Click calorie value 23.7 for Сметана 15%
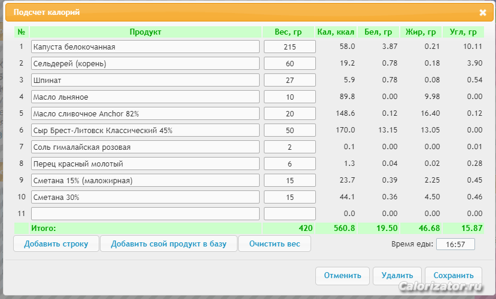This screenshot has width=496, height=299. coord(348,180)
